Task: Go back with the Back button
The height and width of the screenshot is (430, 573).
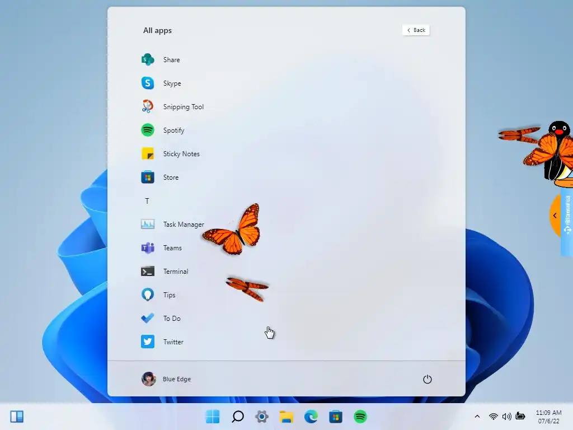Action: point(416,30)
